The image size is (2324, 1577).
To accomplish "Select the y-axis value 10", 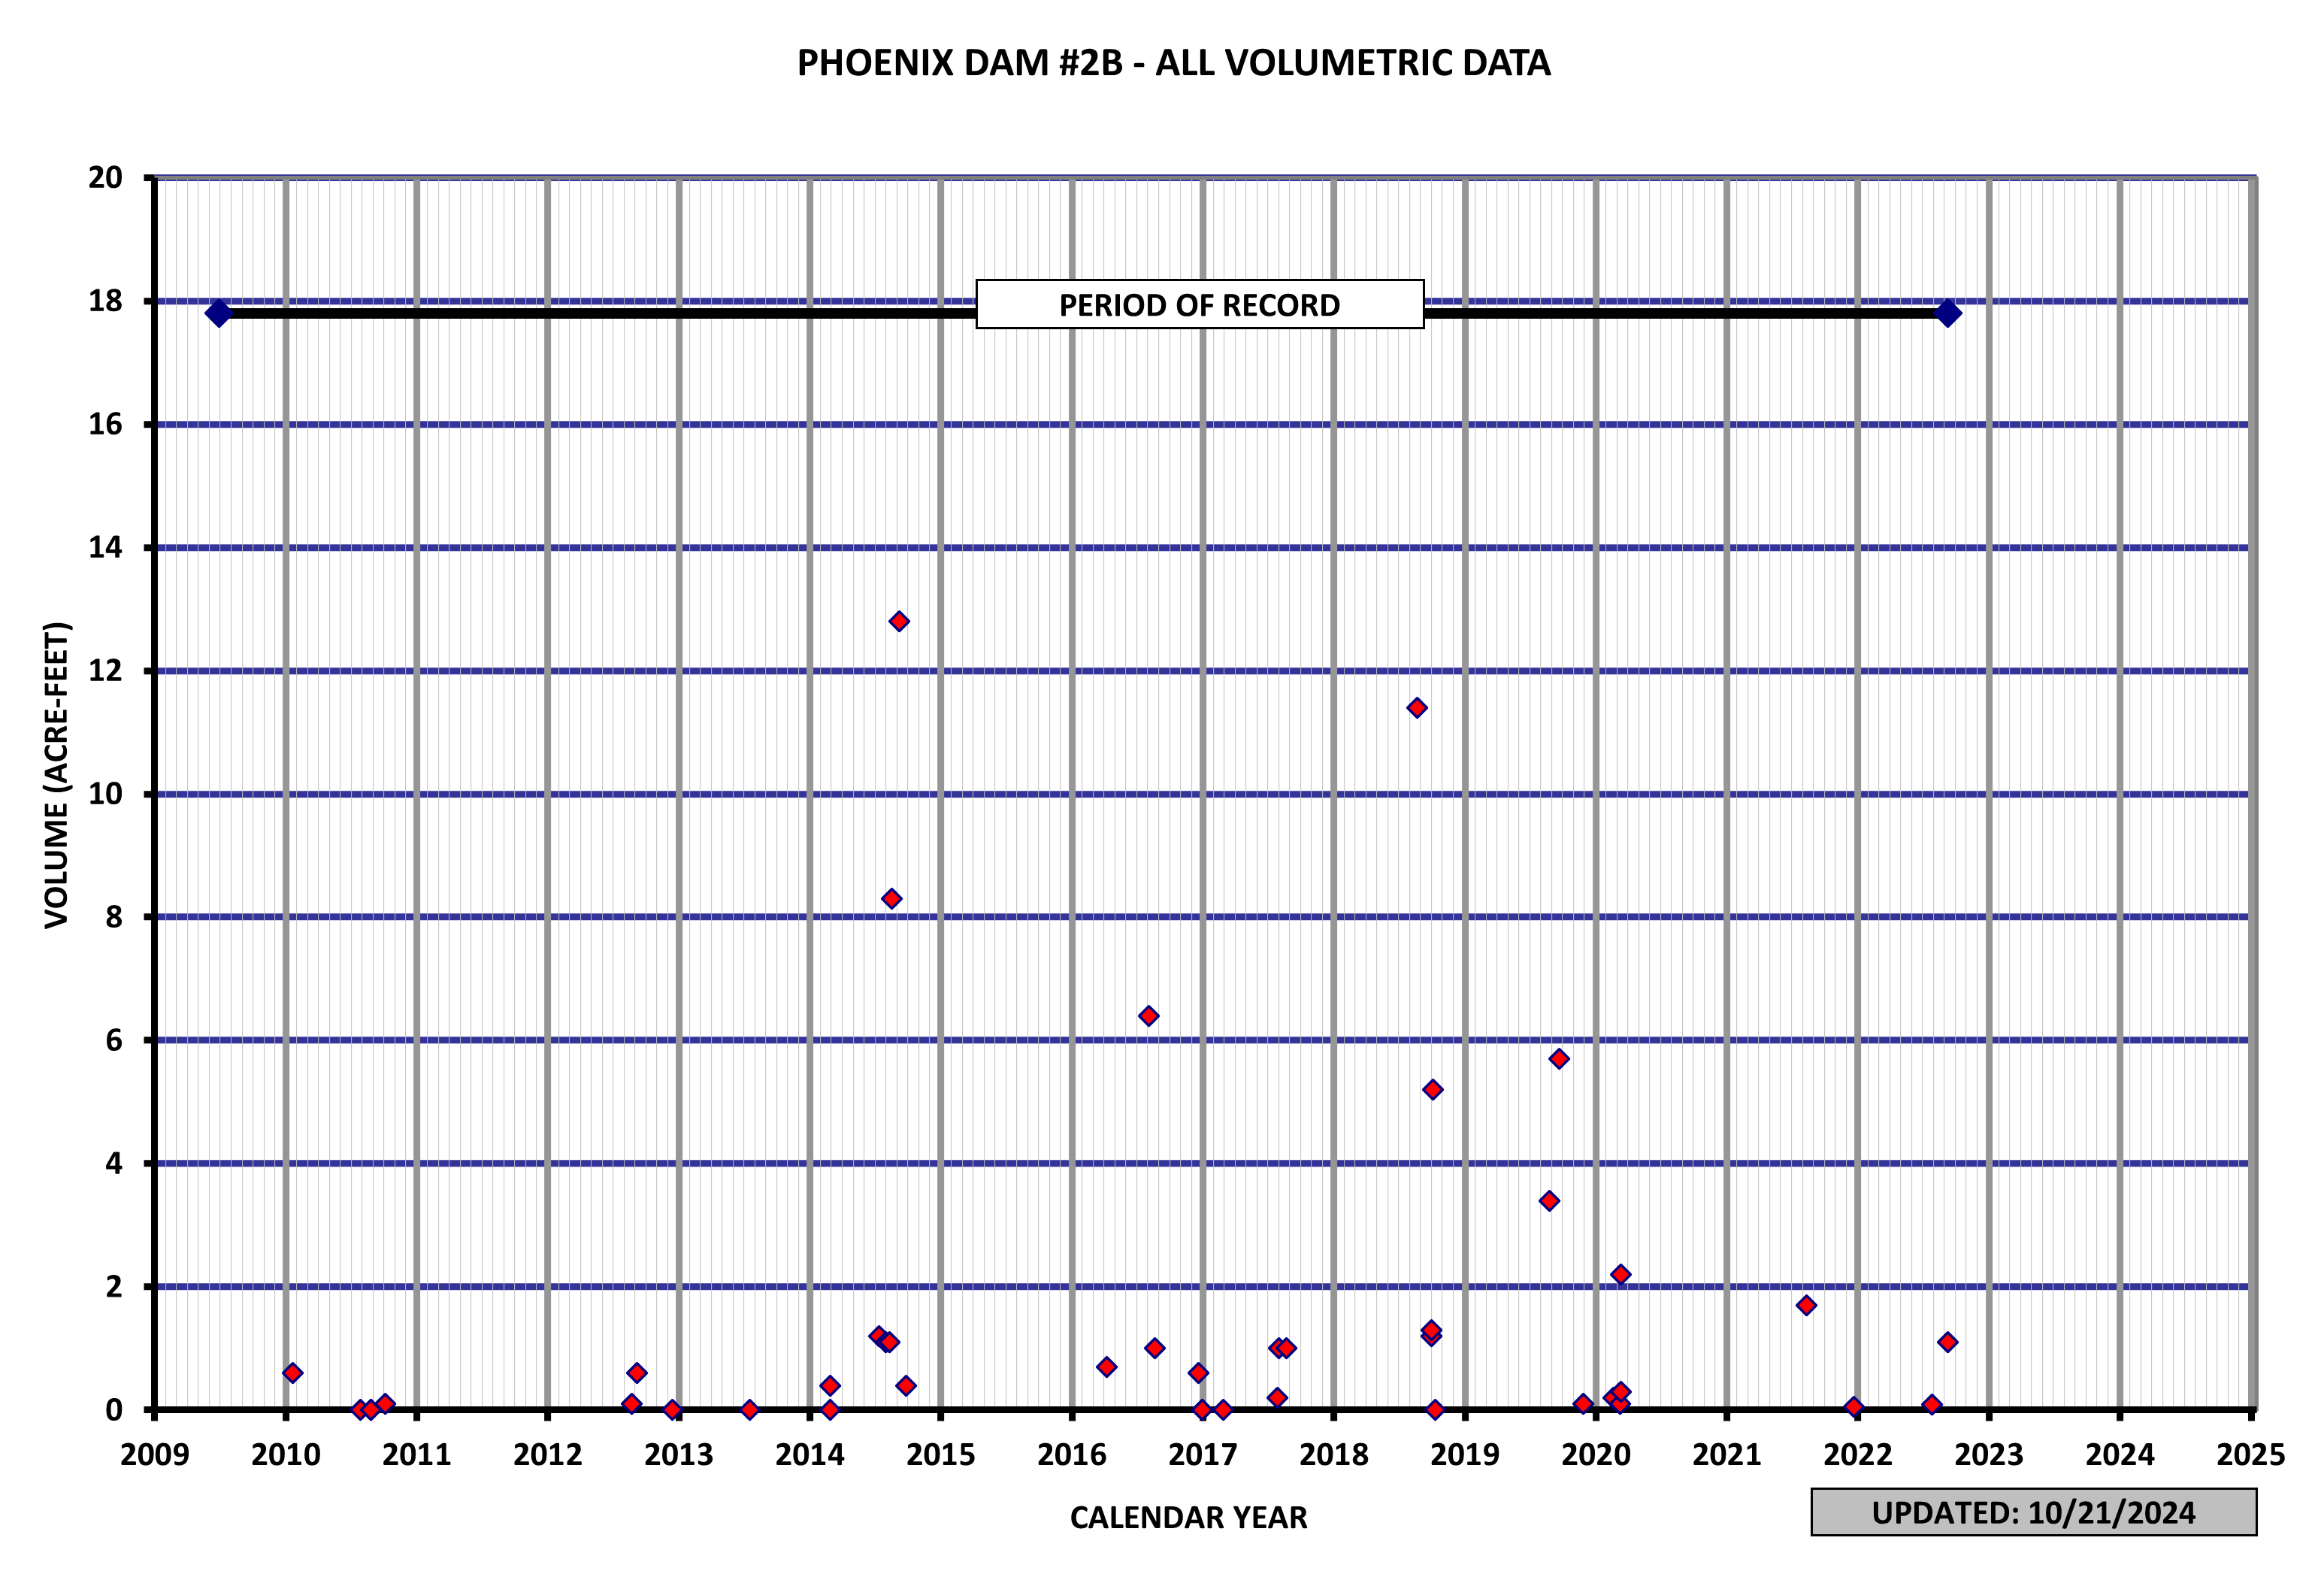I will pyautogui.click(x=105, y=794).
